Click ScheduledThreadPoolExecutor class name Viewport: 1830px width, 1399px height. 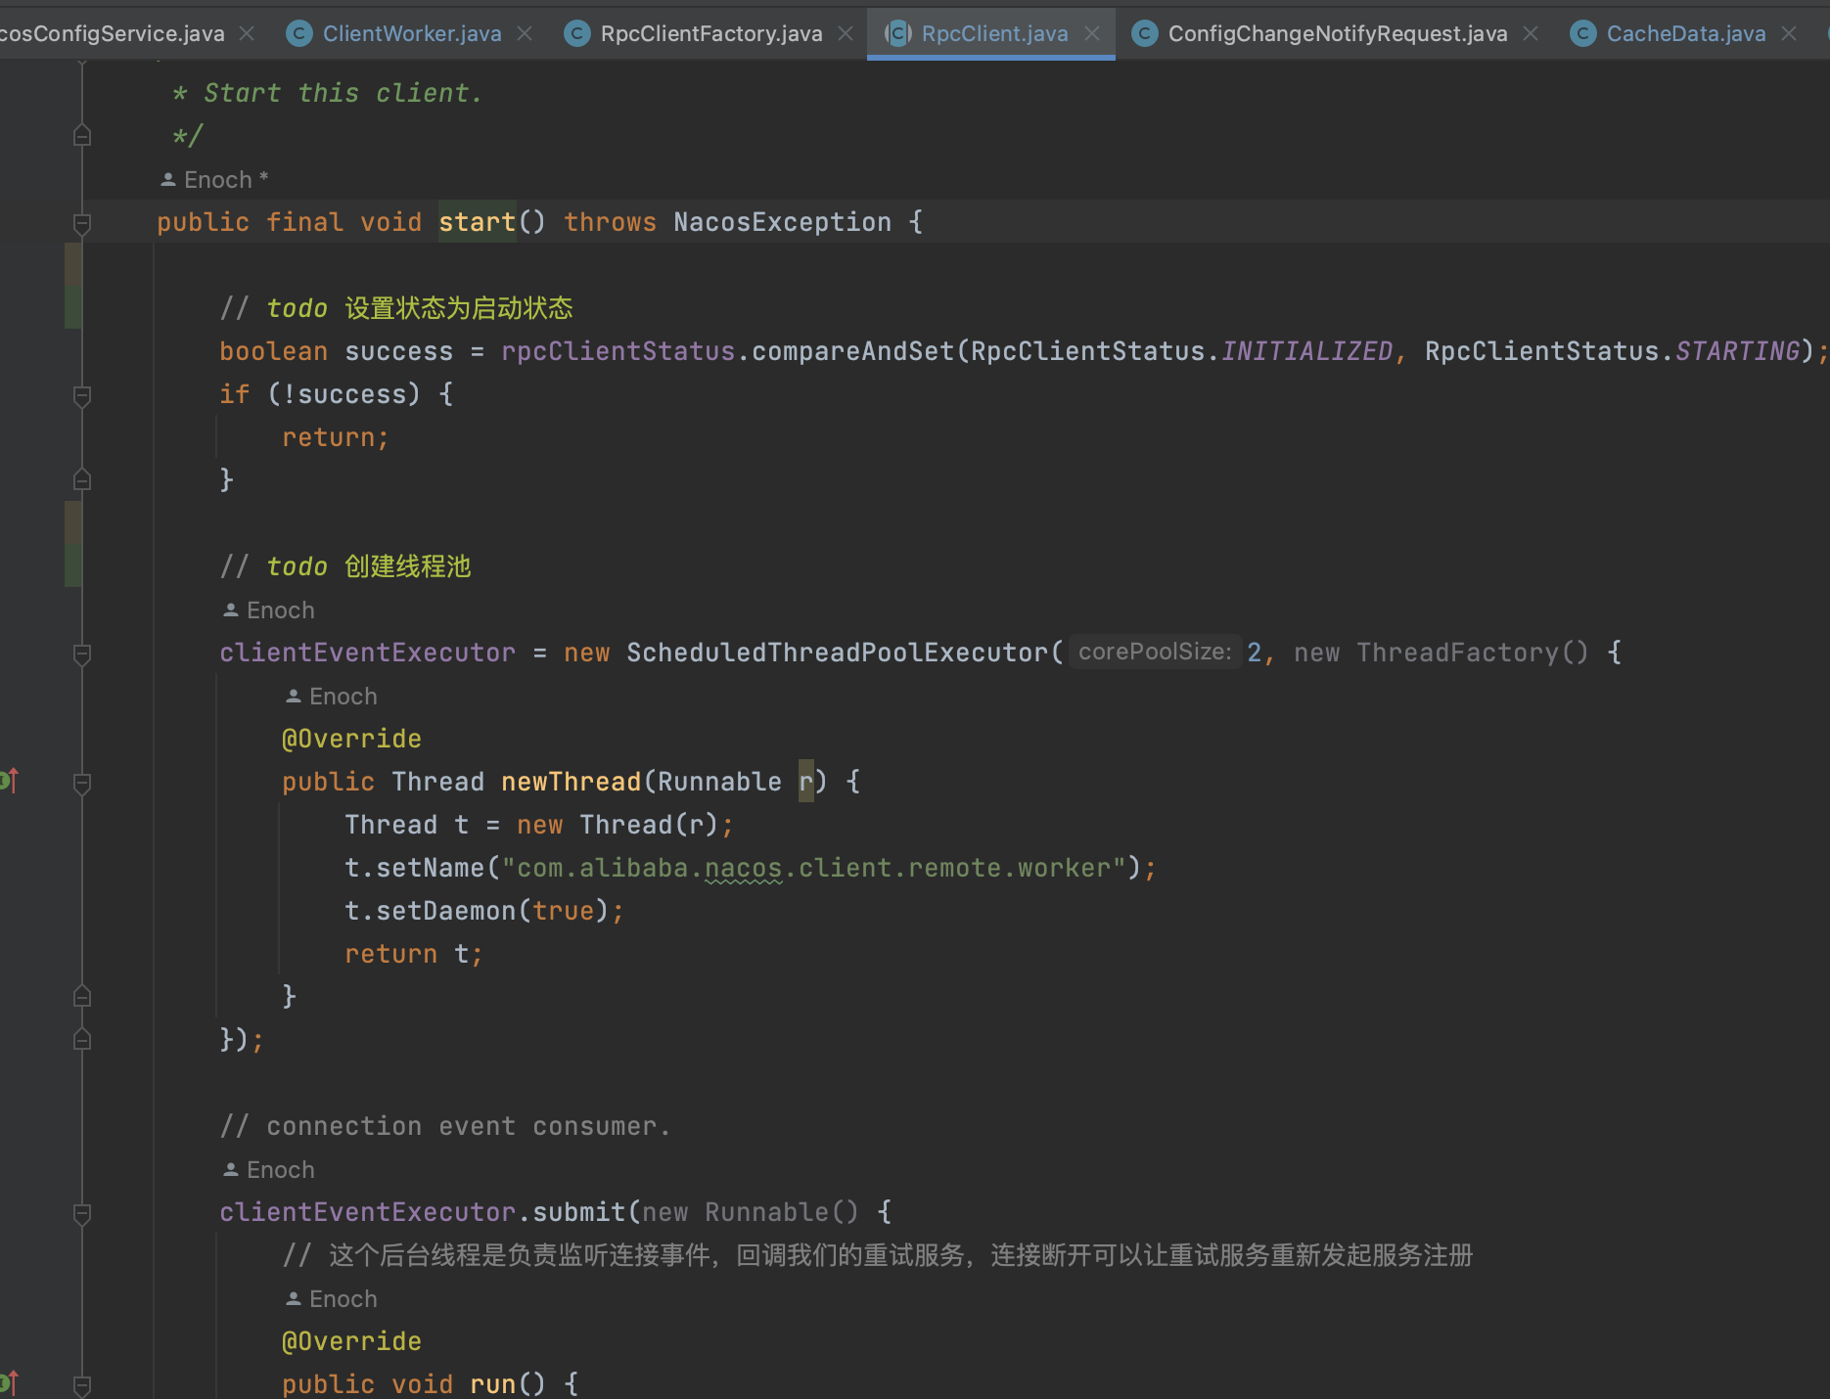tap(838, 653)
